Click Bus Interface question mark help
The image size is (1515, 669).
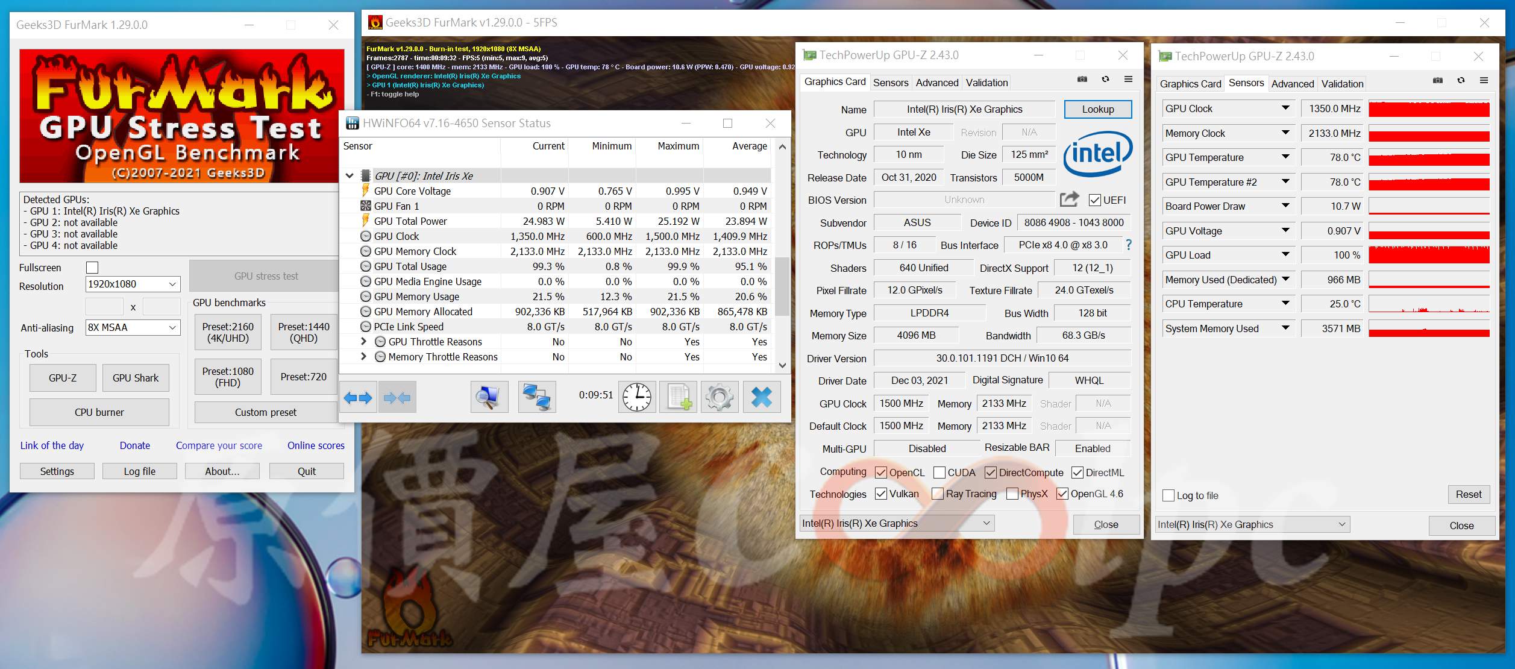1129,245
